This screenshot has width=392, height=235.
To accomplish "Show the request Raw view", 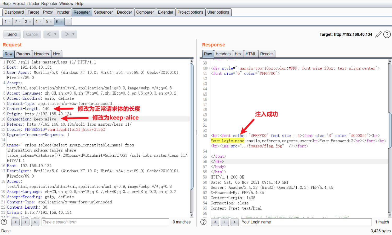I will pyautogui.click(x=9, y=54).
